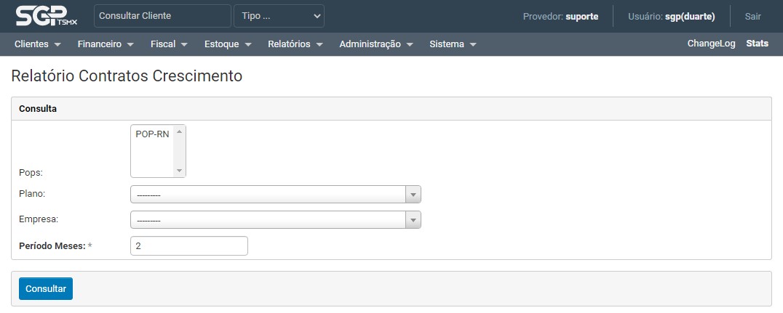Open the Administração menu
Viewport: 783px width, 313px height.
click(376, 44)
